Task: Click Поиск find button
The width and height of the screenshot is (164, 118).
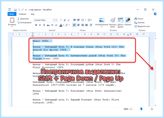Action: coord(139,19)
